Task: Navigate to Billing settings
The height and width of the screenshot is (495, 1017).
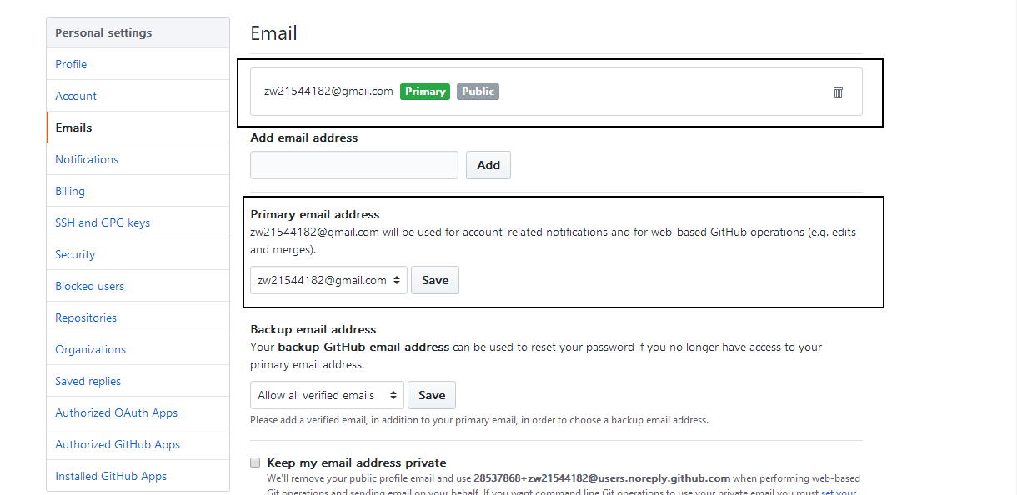Action: tap(70, 191)
